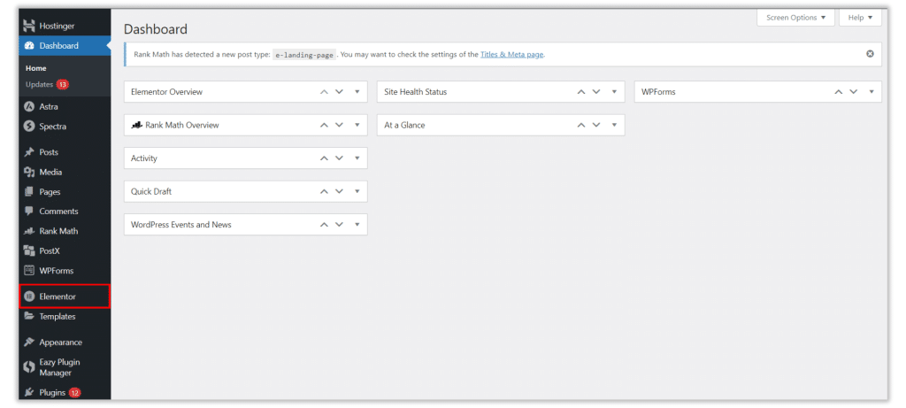This screenshot has width=906, height=408.
Task: Move Activity widget up
Action: (x=324, y=158)
